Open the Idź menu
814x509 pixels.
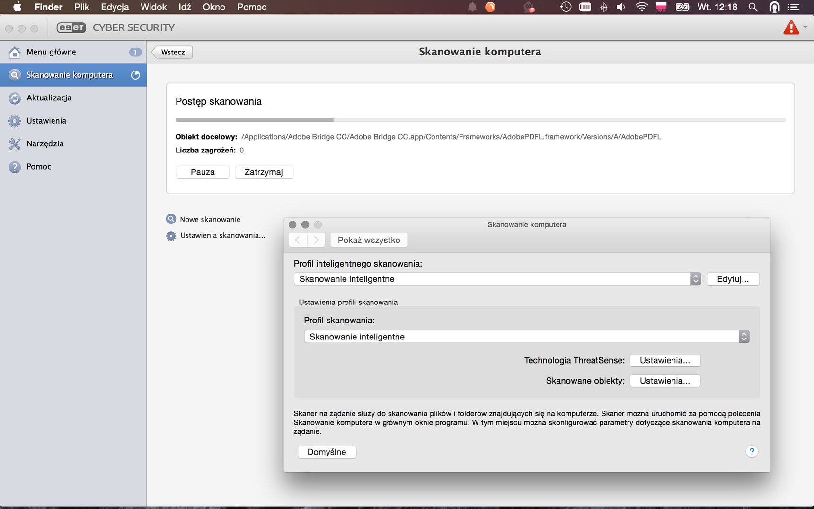(185, 7)
